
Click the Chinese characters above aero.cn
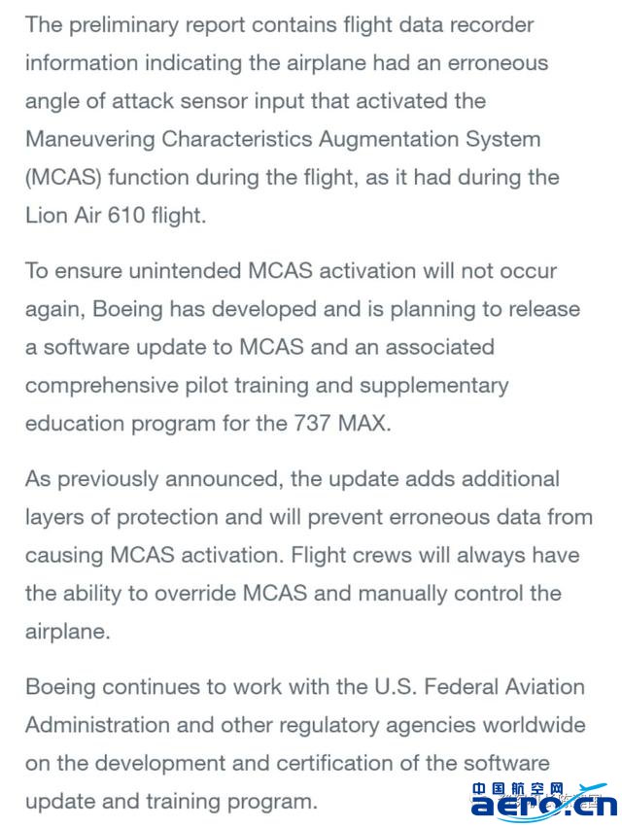(517, 789)
